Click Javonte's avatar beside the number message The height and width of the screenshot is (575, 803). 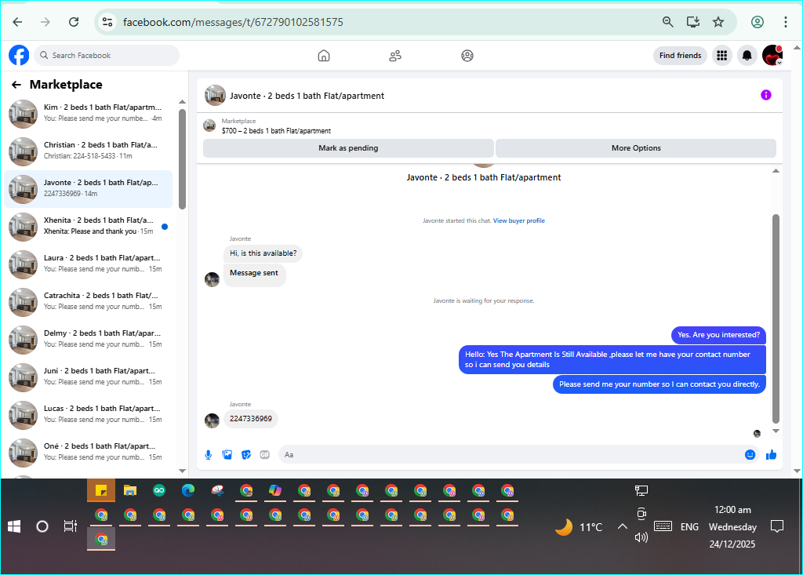pyautogui.click(x=212, y=420)
